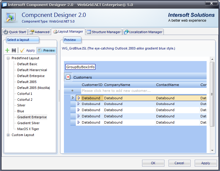Expand the fifth Databound row triangle
This screenshot has height=171, width=220.
click(x=78, y=122)
